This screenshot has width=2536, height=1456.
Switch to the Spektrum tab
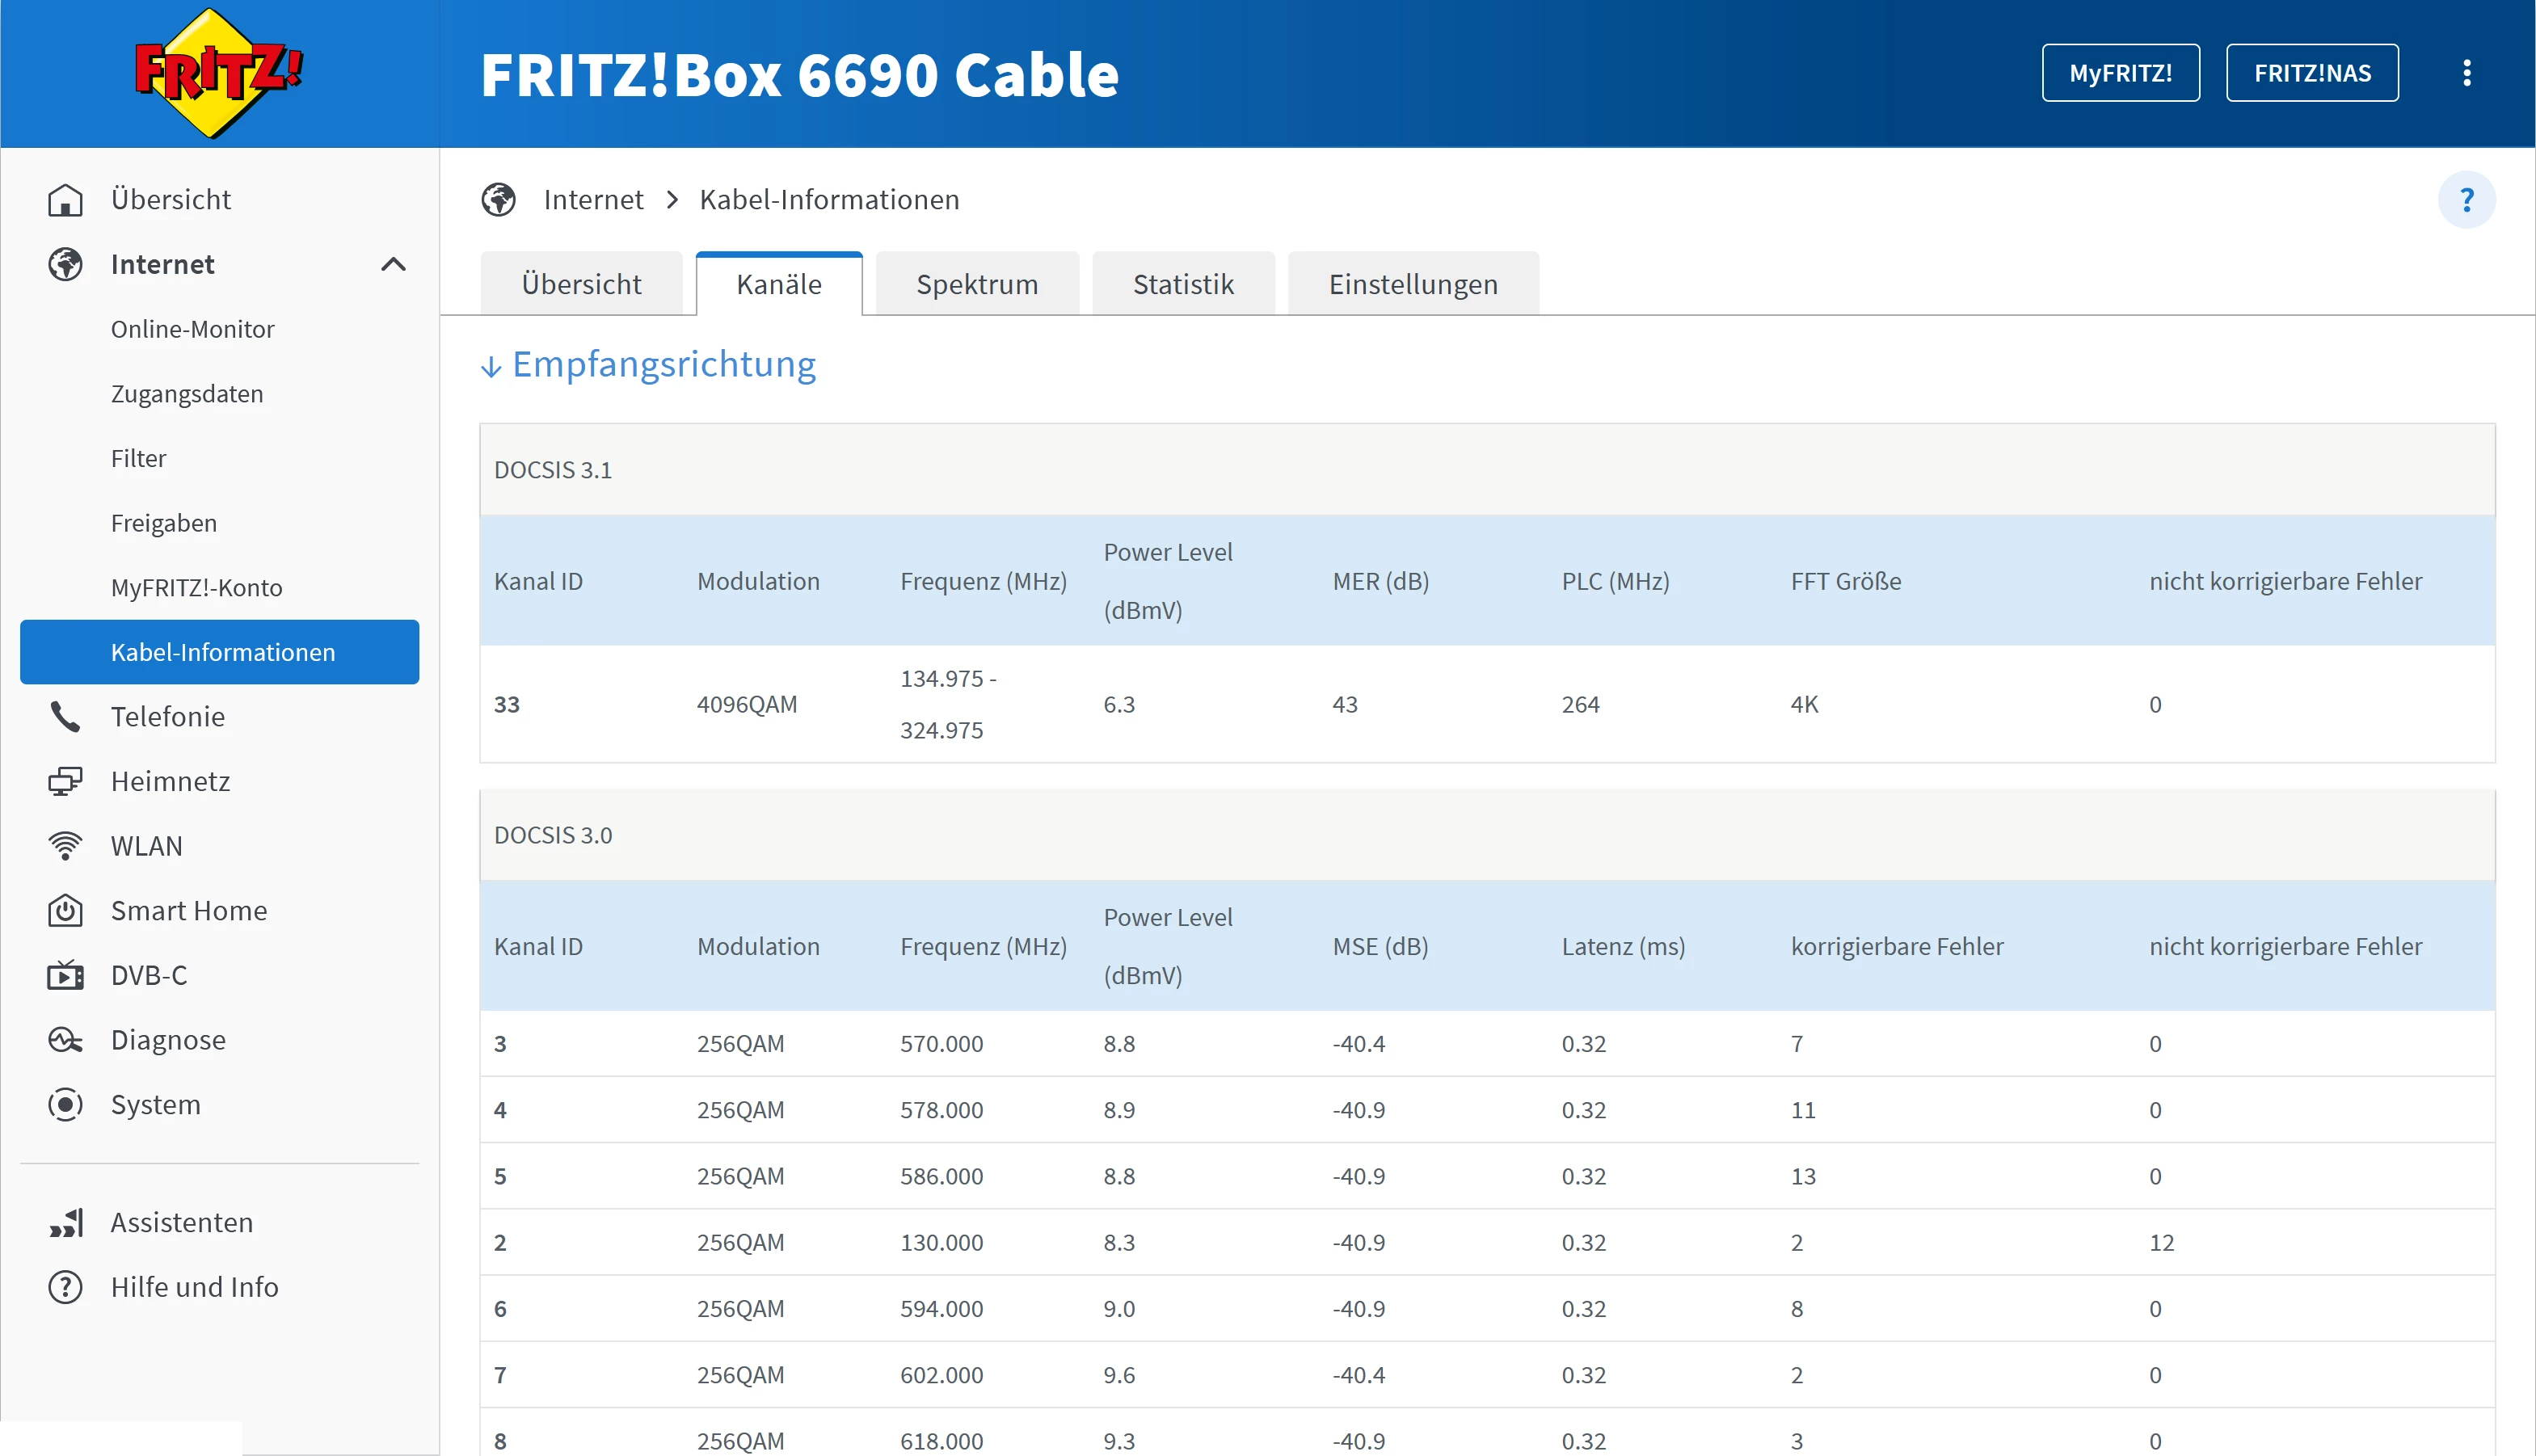point(976,284)
